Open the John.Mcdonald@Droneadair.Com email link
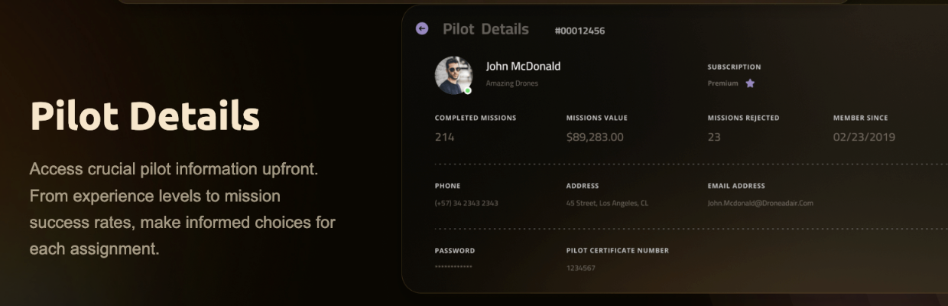Screen dimensions: 948x306 tap(760, 203)
